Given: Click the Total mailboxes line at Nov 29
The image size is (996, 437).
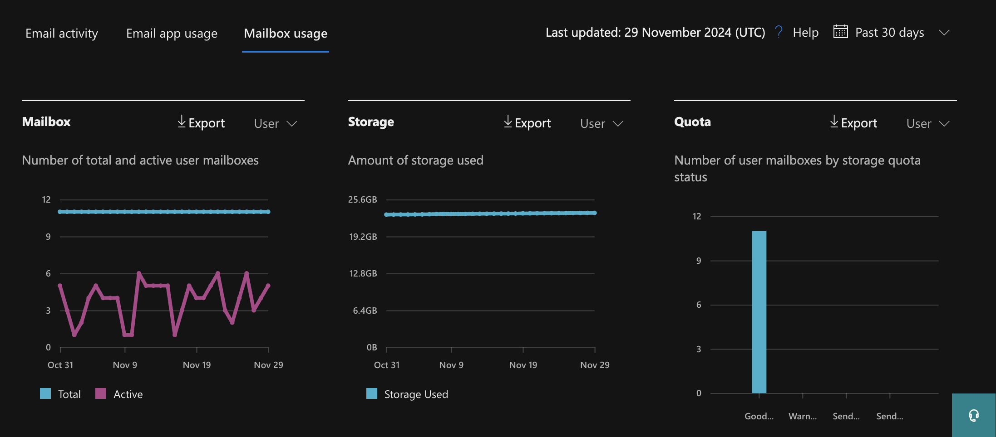Looking at the screenshot, I should pyautogui.click(x=268, y=212).
